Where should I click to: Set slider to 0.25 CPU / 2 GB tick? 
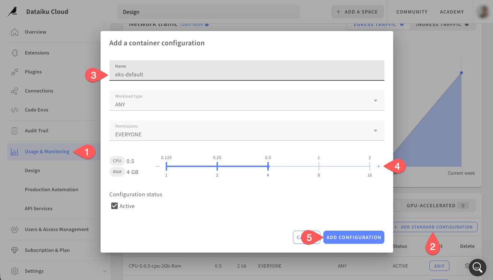coord(217,166)
